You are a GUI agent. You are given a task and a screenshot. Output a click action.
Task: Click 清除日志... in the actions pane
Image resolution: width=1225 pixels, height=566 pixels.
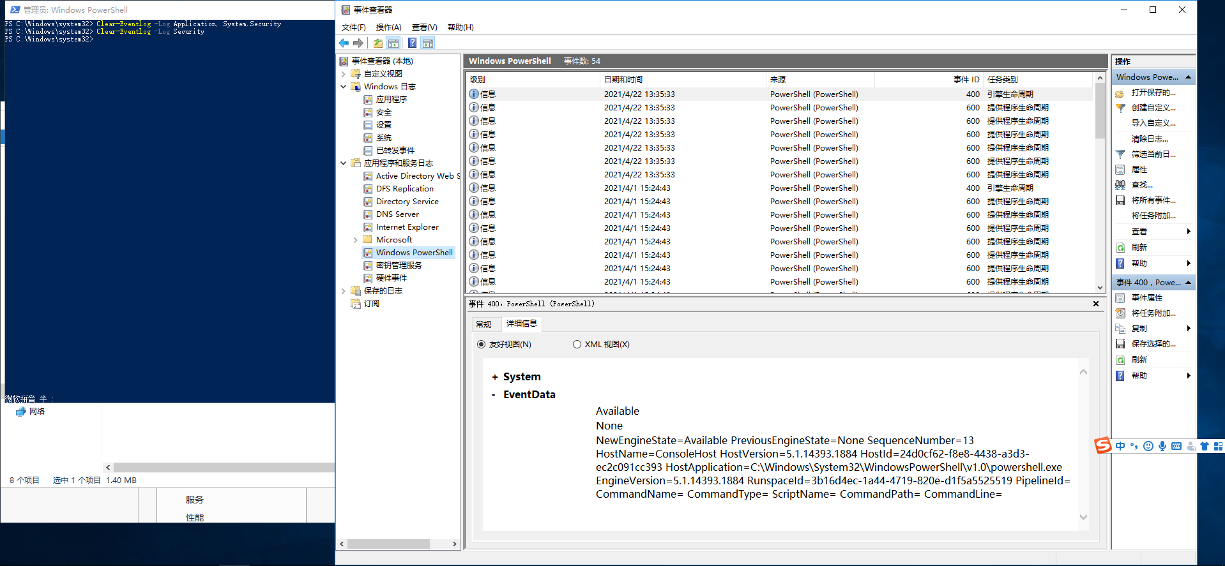click(x=1150, y=139)
